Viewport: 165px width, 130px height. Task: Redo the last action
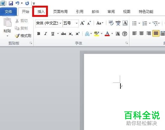tap(27, 3)
